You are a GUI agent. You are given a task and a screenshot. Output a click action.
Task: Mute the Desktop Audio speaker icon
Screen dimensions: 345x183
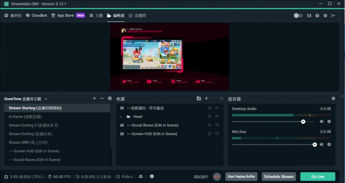pos(322,121)
